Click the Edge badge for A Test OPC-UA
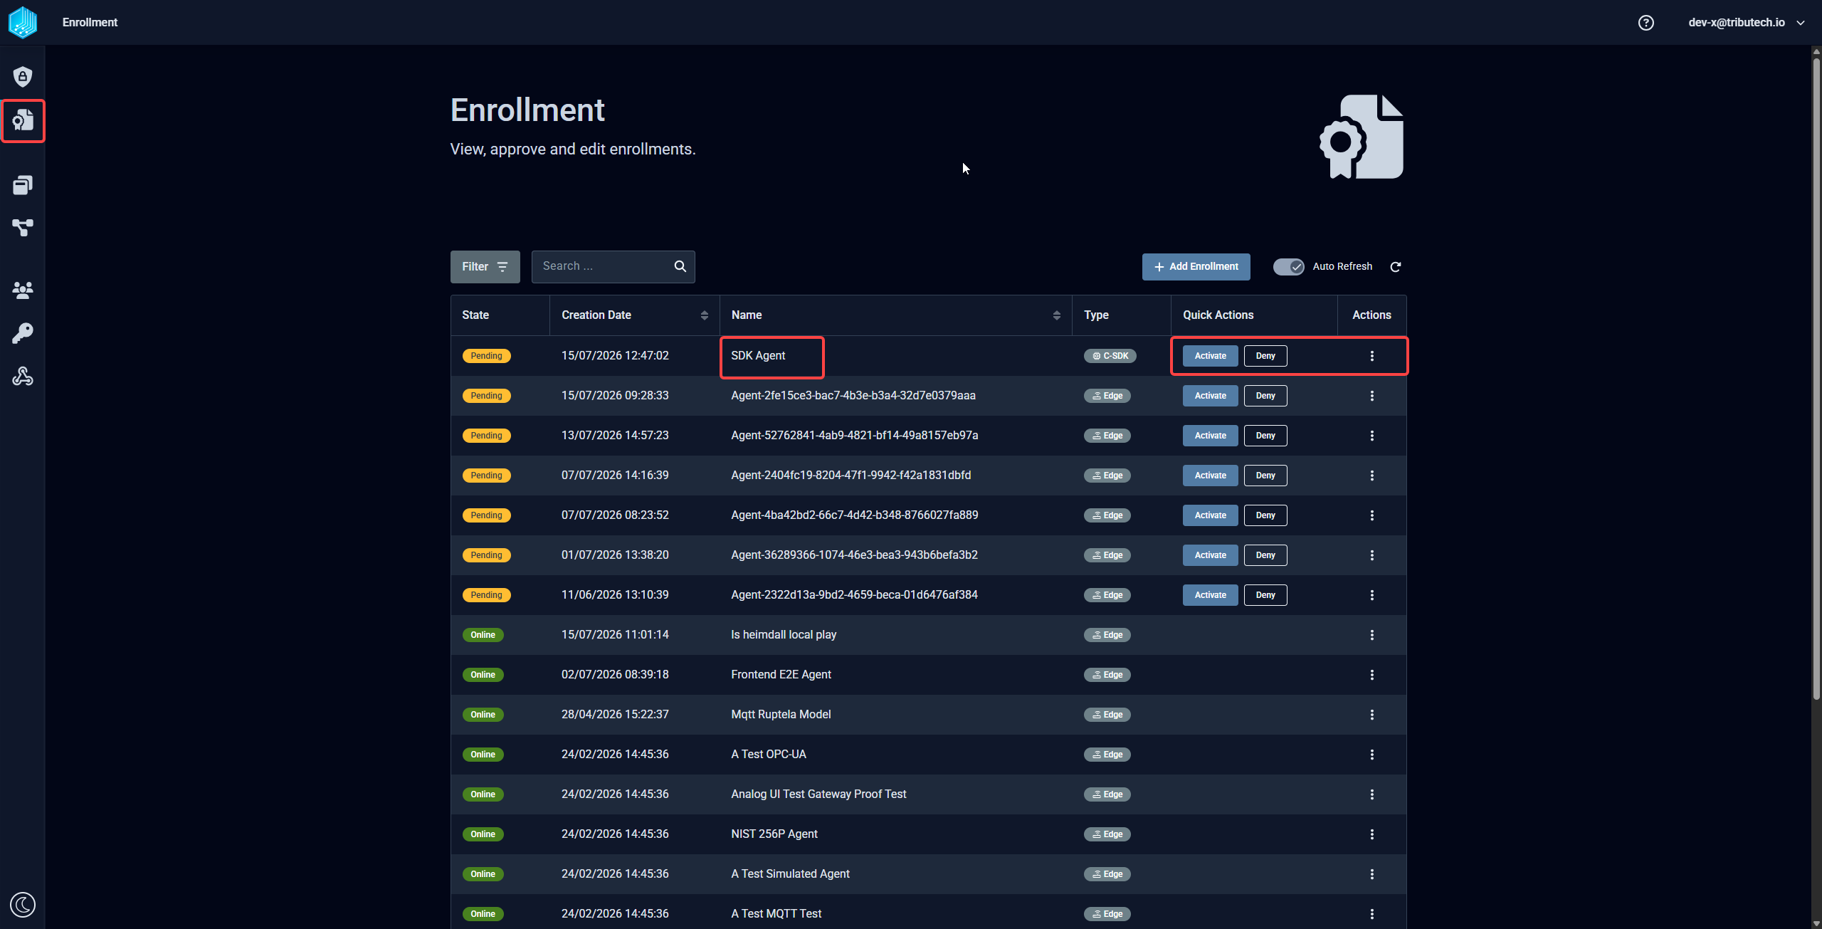Viewport: 1822px width, 929px height. point(1107,755)
